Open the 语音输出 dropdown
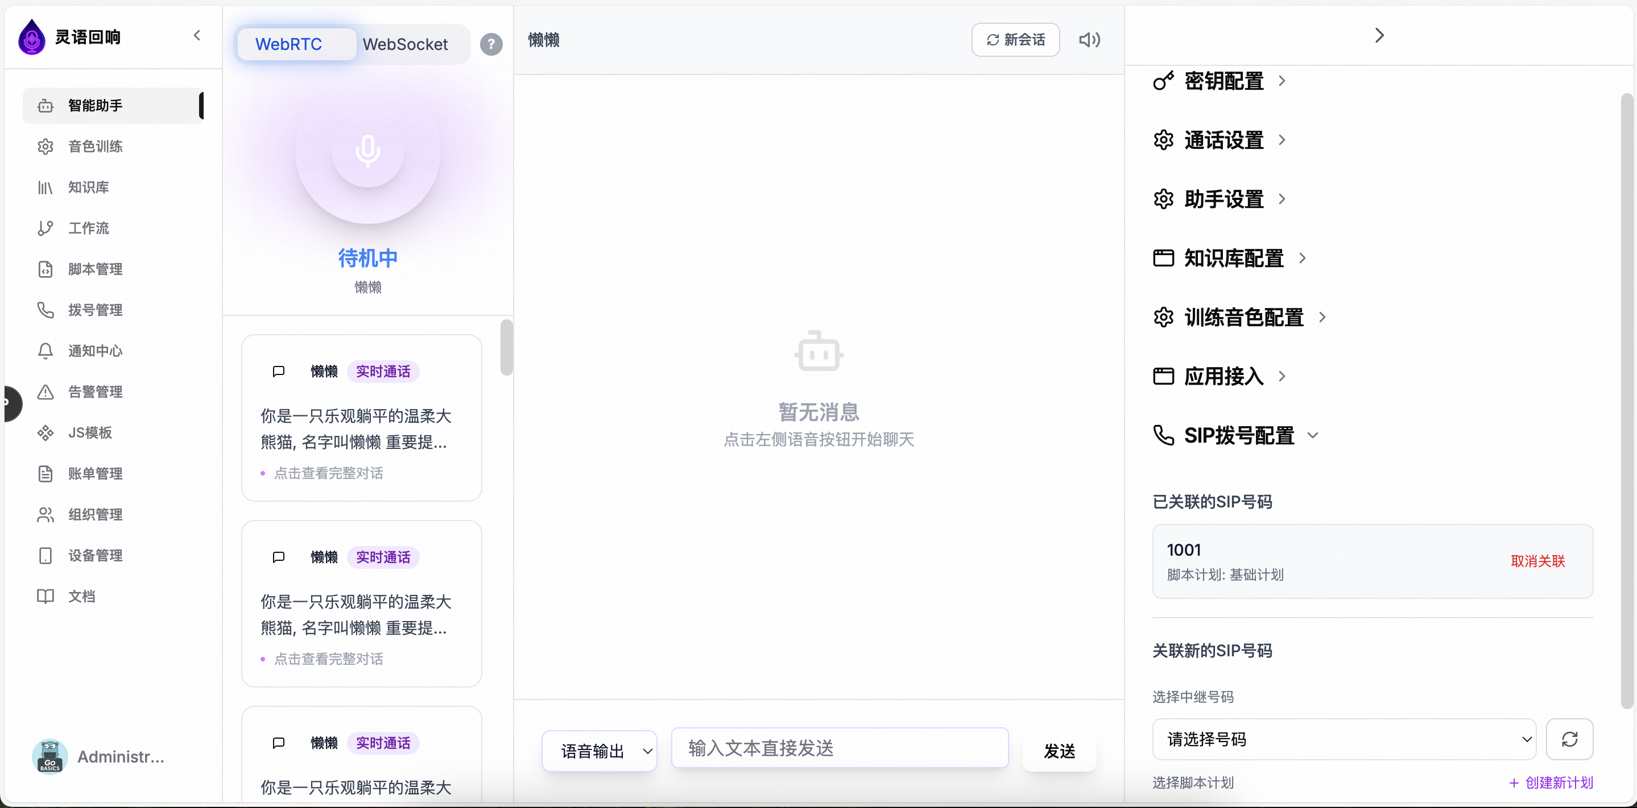This screenshot has width=1637, height=808. [600, 751]
